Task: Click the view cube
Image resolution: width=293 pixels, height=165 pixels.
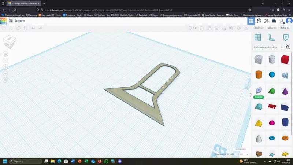Action: click(x=10, y=42)
